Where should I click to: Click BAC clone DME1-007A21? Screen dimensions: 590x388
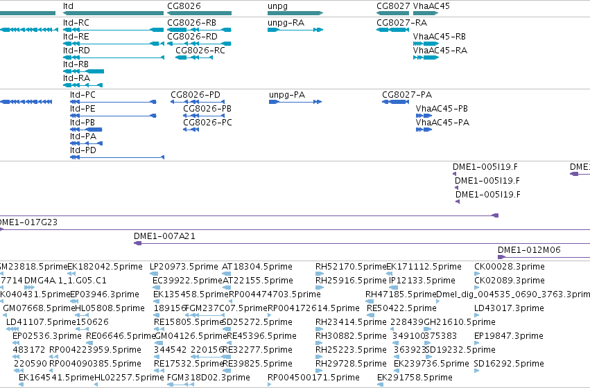(x=164, y=236)
